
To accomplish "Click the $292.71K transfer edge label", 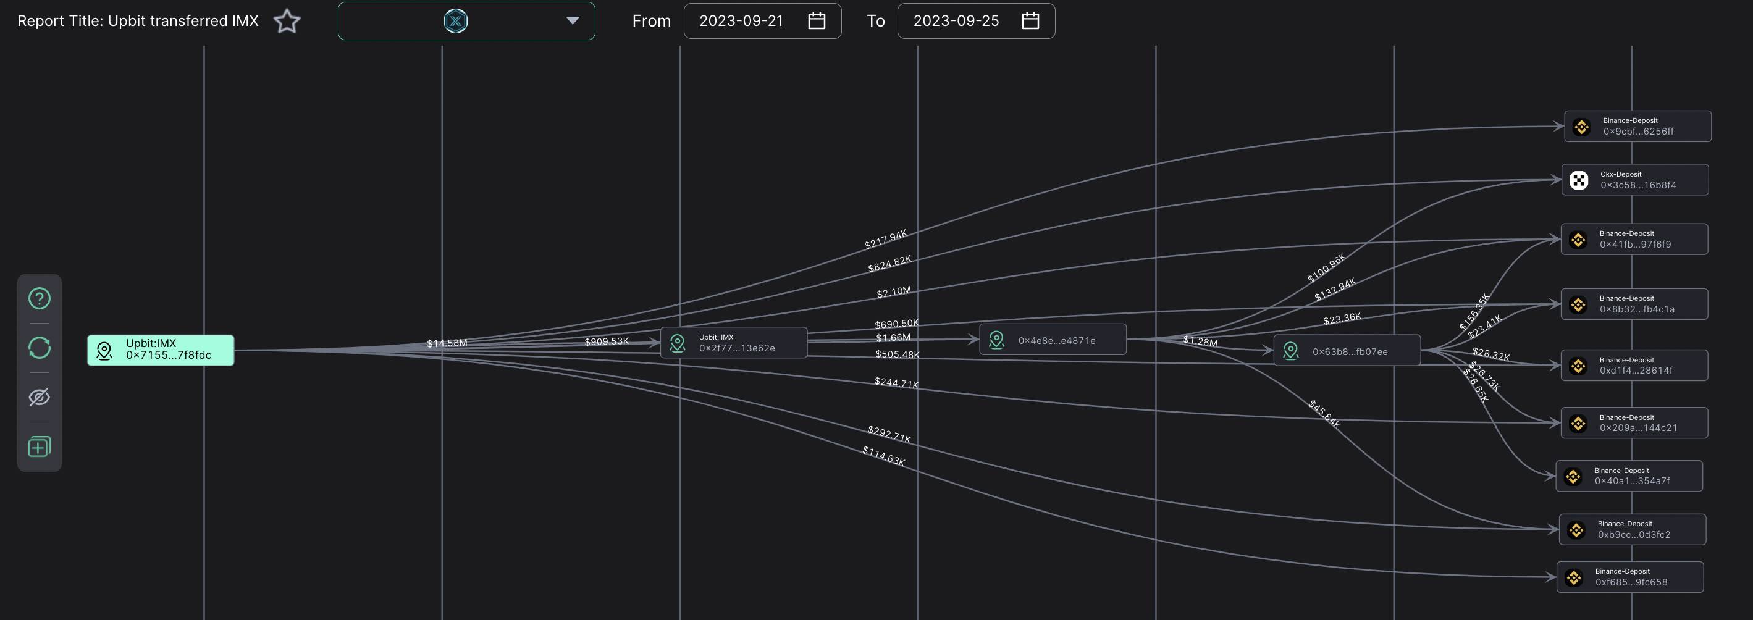I will 889,434.
